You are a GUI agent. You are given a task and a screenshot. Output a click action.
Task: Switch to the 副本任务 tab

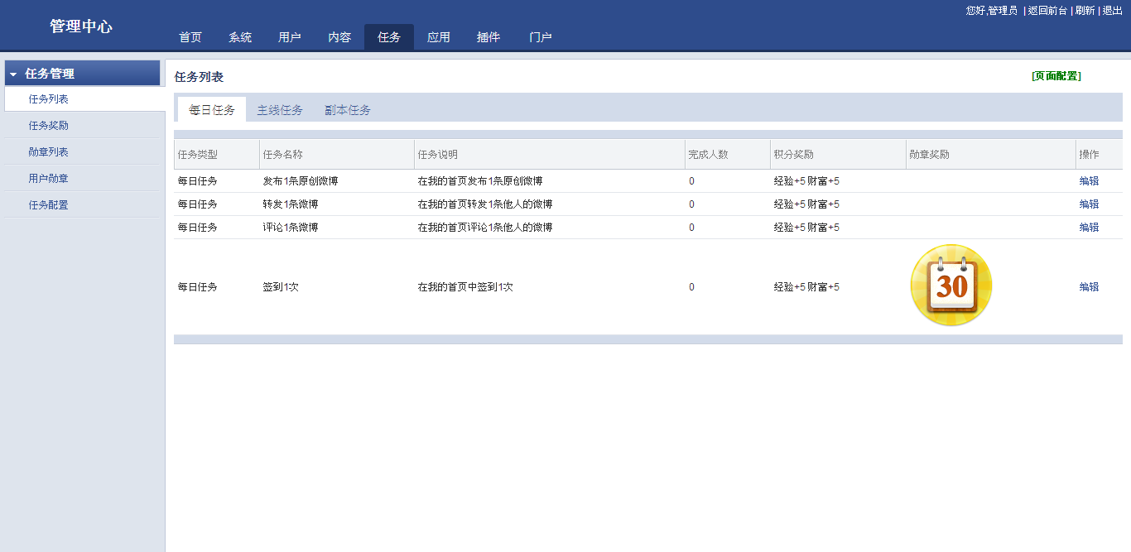pos(348,110)
